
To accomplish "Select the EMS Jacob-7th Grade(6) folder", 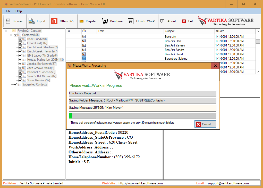I will pyautogui.click(x=43, y=56).
